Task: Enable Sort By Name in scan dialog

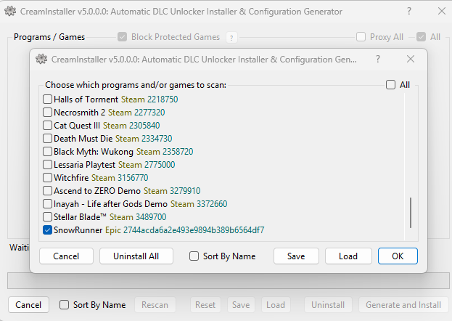Action: point(194,256)
